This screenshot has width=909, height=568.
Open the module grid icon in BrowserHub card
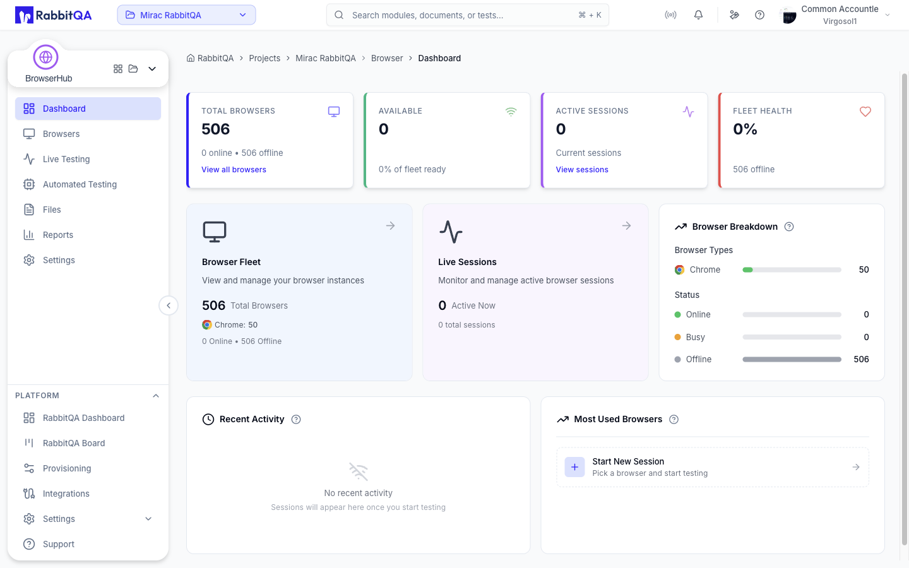(x=118, y=69)
